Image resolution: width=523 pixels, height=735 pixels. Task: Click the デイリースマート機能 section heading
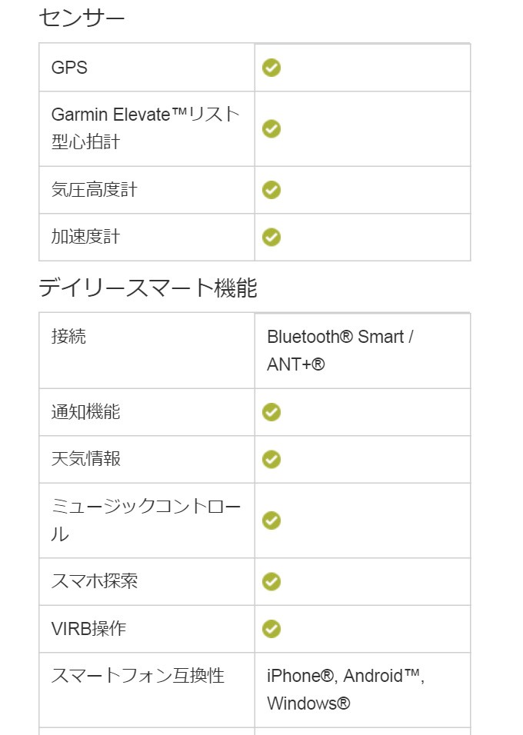click(x=148, y=288)
